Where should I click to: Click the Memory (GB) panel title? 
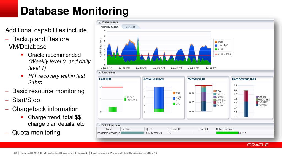pyautogui.click(x=196, y=79)
